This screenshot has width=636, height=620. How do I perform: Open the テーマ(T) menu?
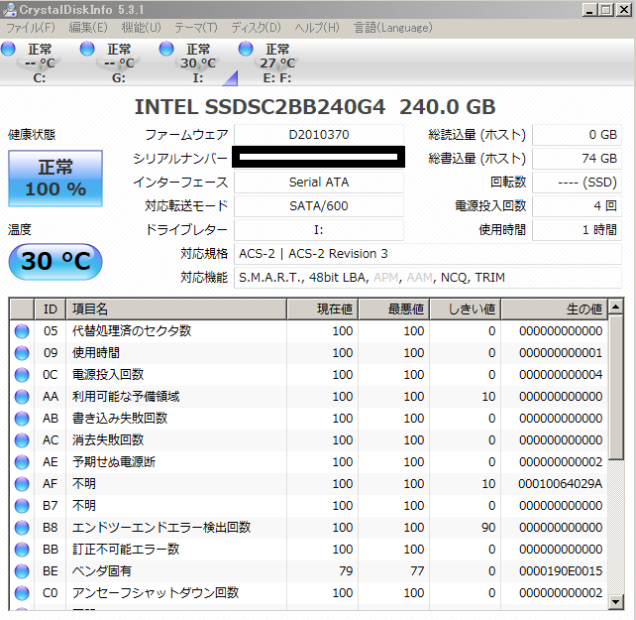[x=197, y=27]
